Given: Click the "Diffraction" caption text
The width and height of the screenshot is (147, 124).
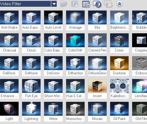Looking at the screenshot, I should coord(75,73).
